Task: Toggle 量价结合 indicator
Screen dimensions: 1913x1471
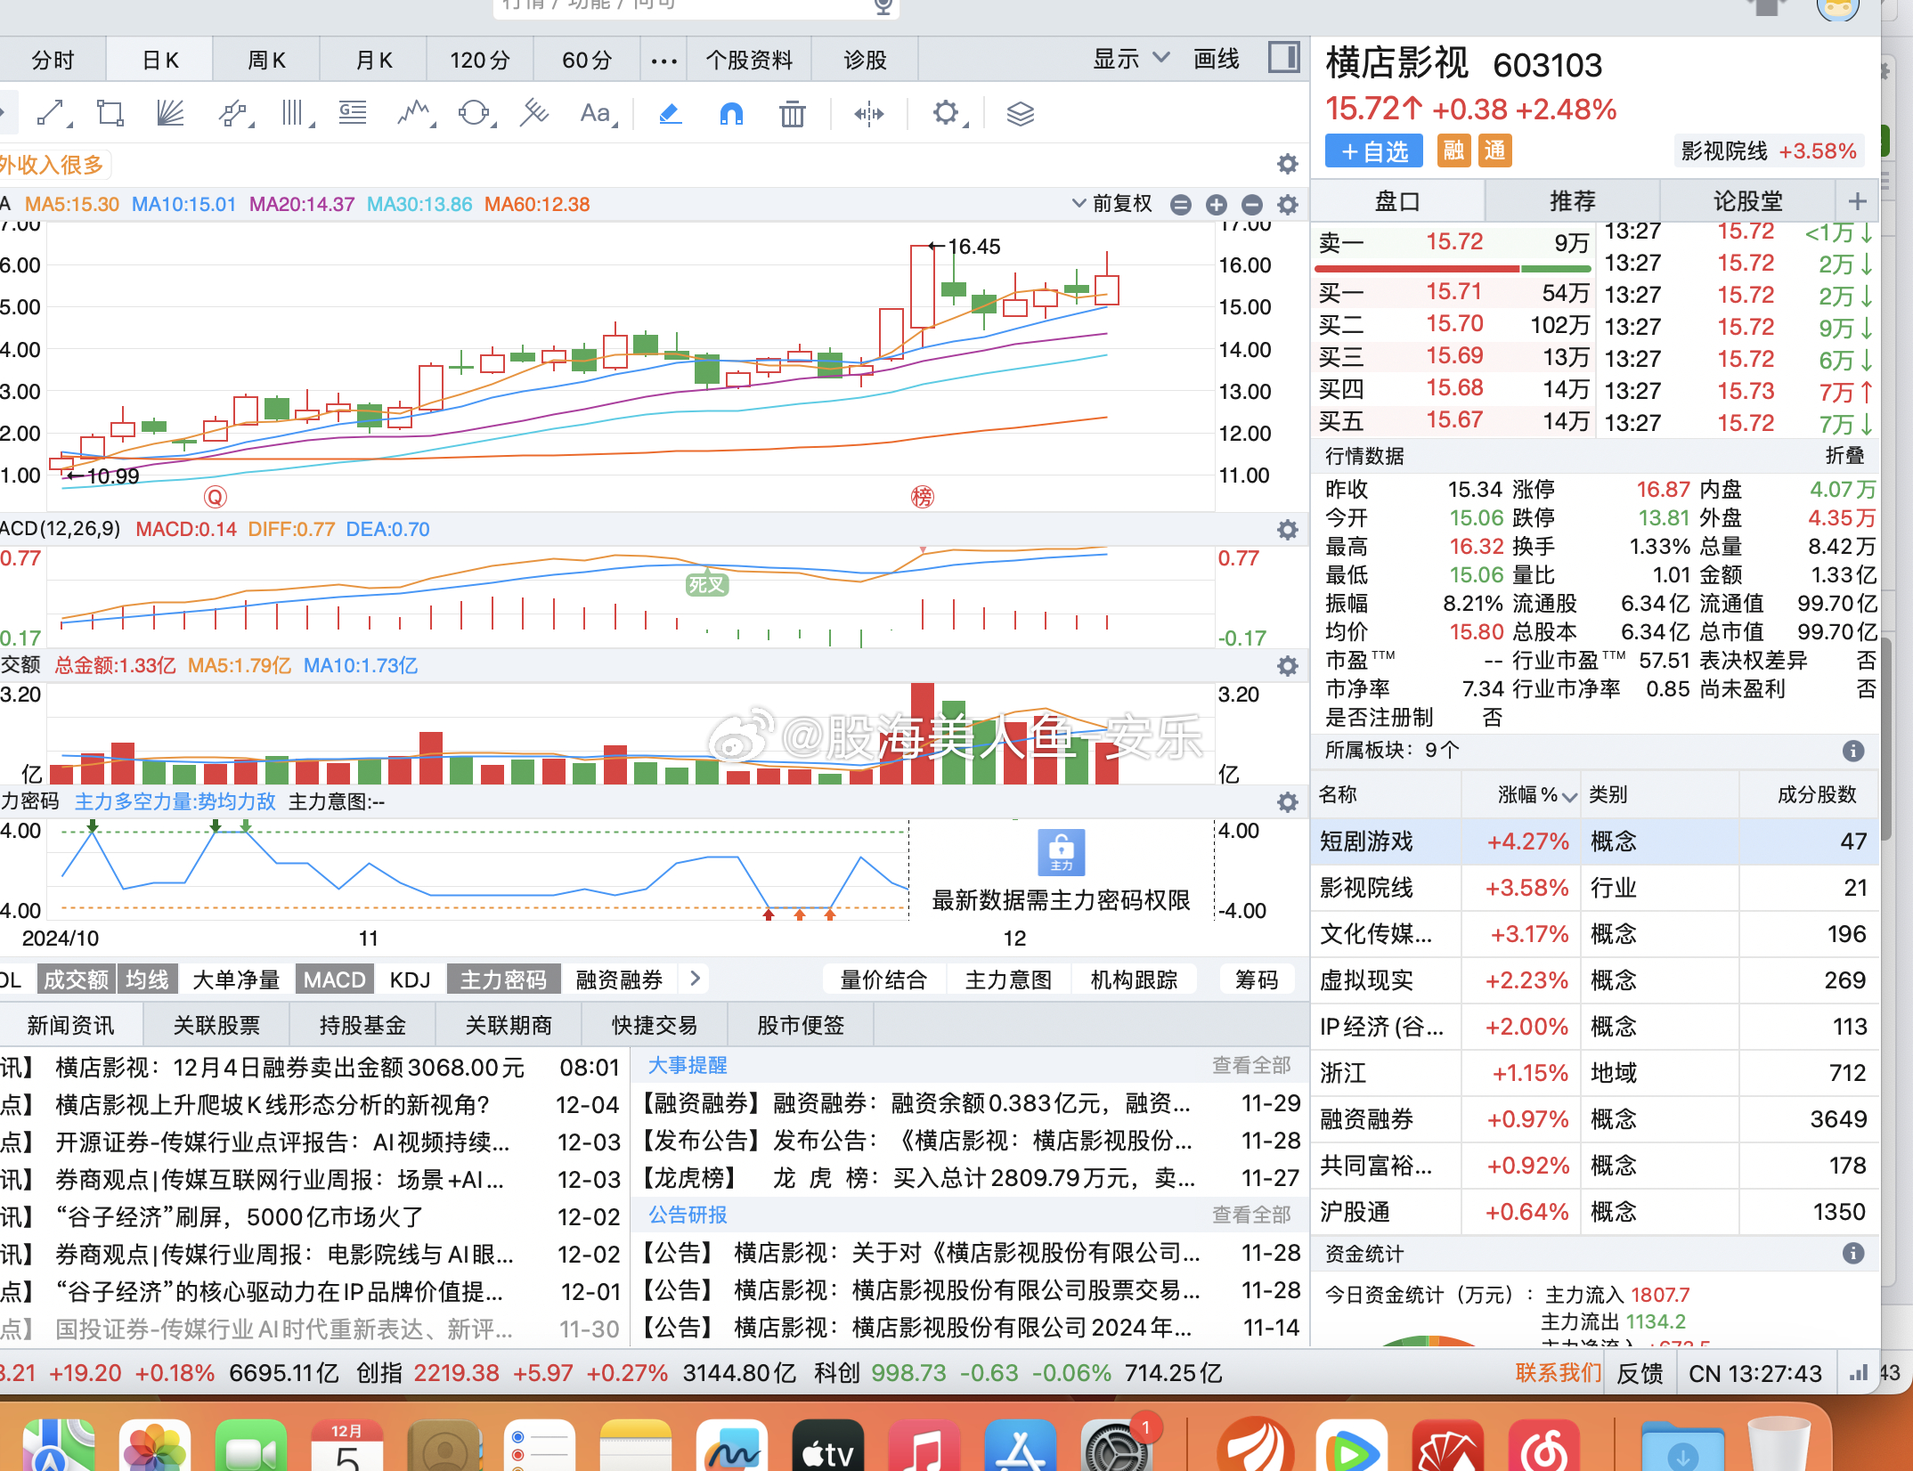Action: point(884,979)
